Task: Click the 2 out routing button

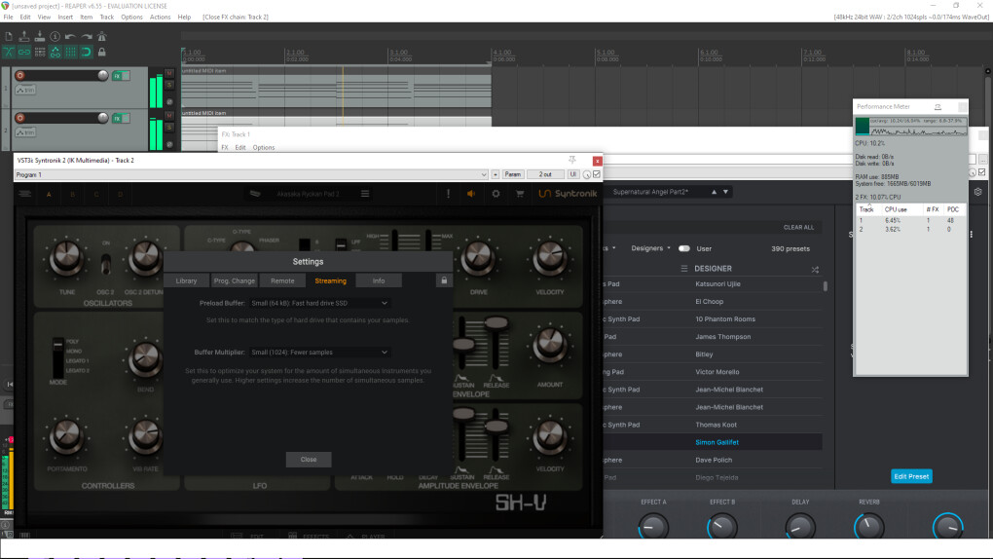Action: 545,174
